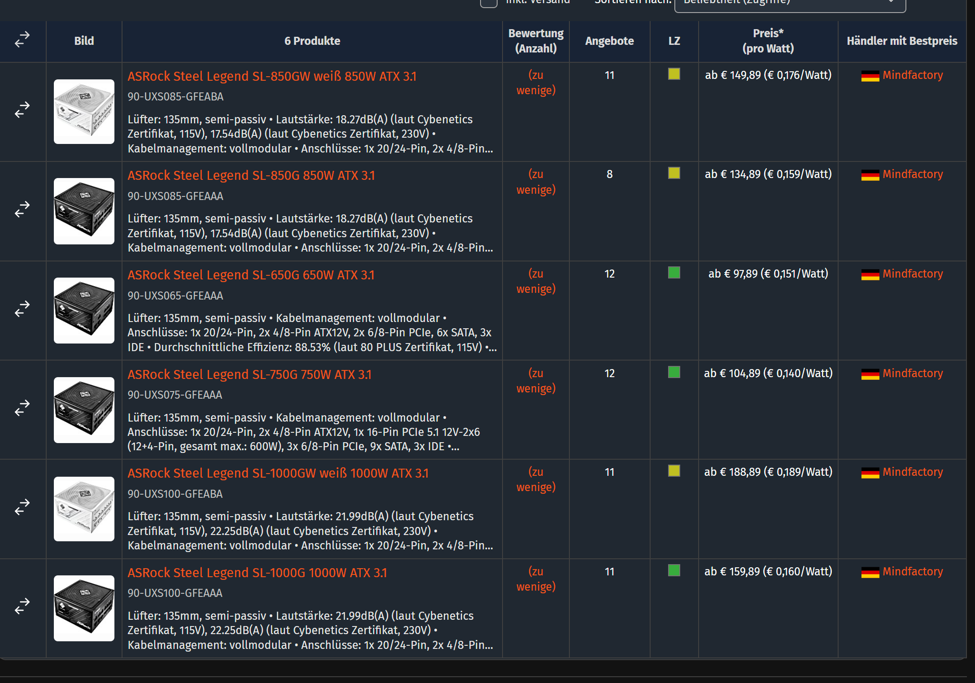Click German flag icon in SL-650G row

[x=870, y=274]
